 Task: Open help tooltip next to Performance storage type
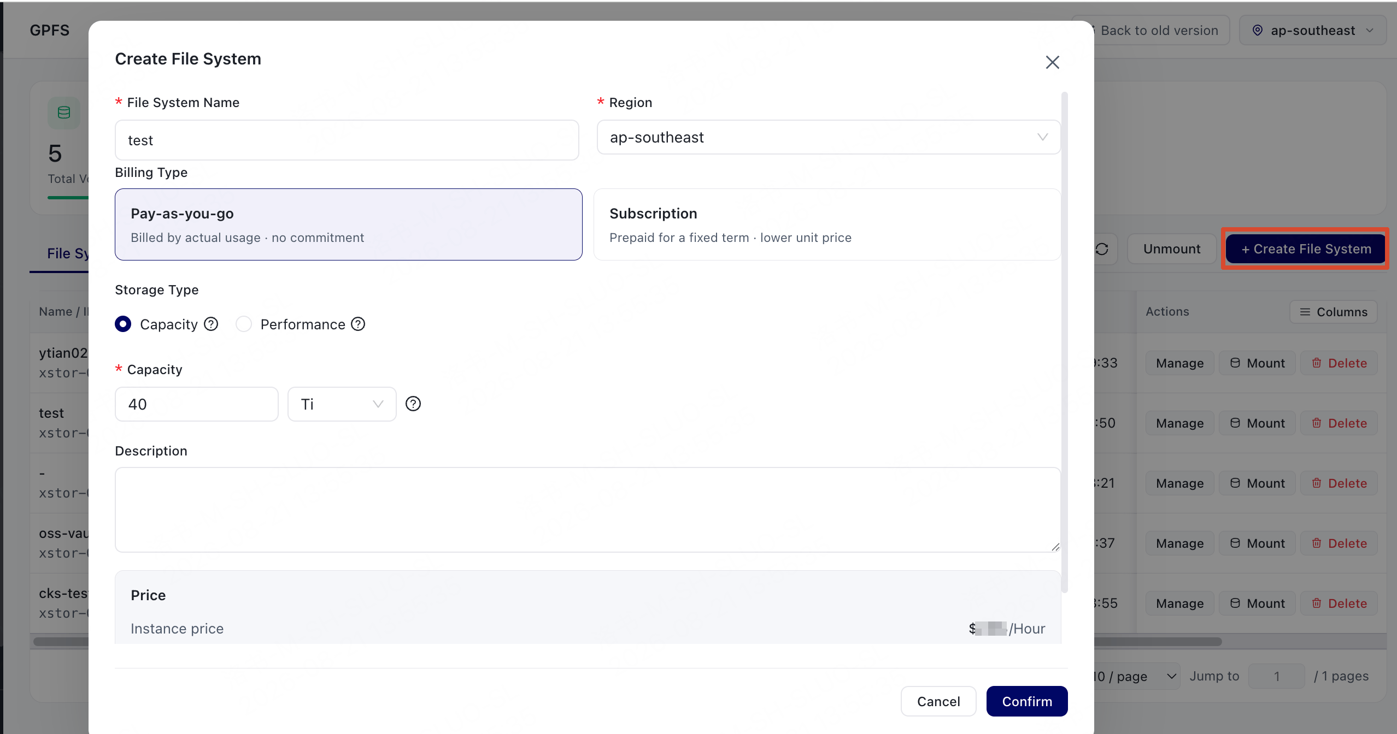coord(358,324)
